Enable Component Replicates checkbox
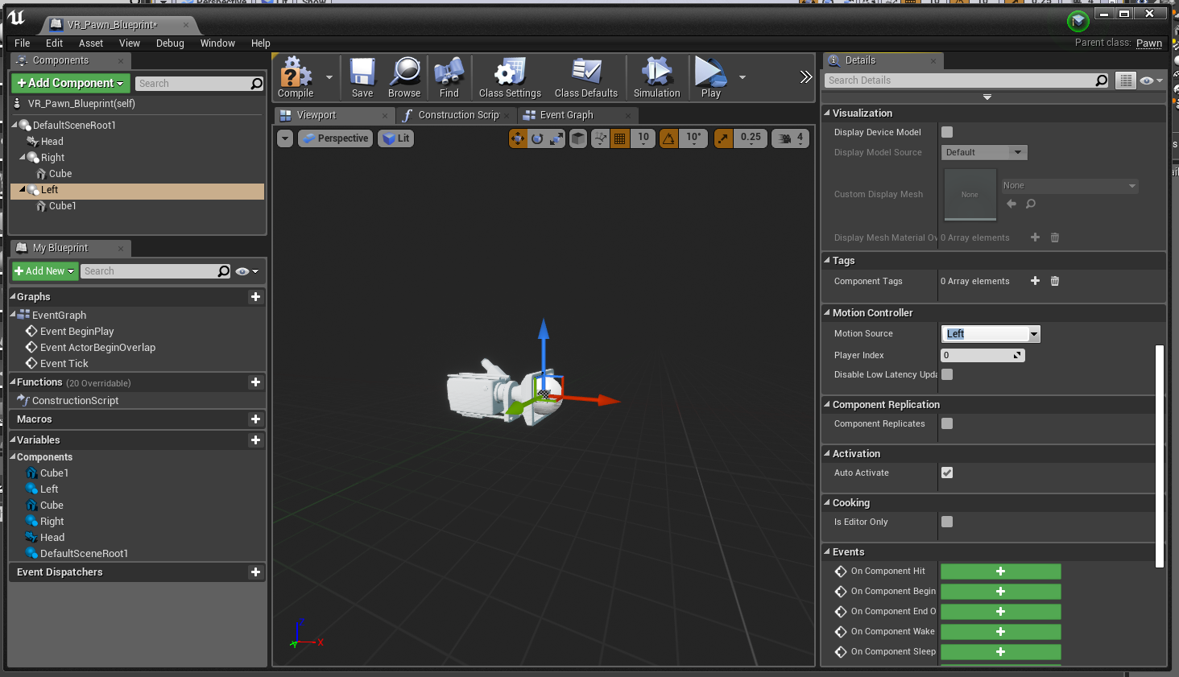This screenshot has width=1179, height=677. pyautogui.click(x=947, y=423)
